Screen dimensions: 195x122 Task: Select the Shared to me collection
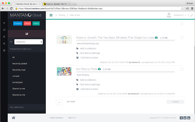tap(19, 88)
